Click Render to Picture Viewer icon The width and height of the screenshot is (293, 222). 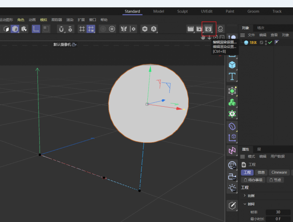(199, 29)
